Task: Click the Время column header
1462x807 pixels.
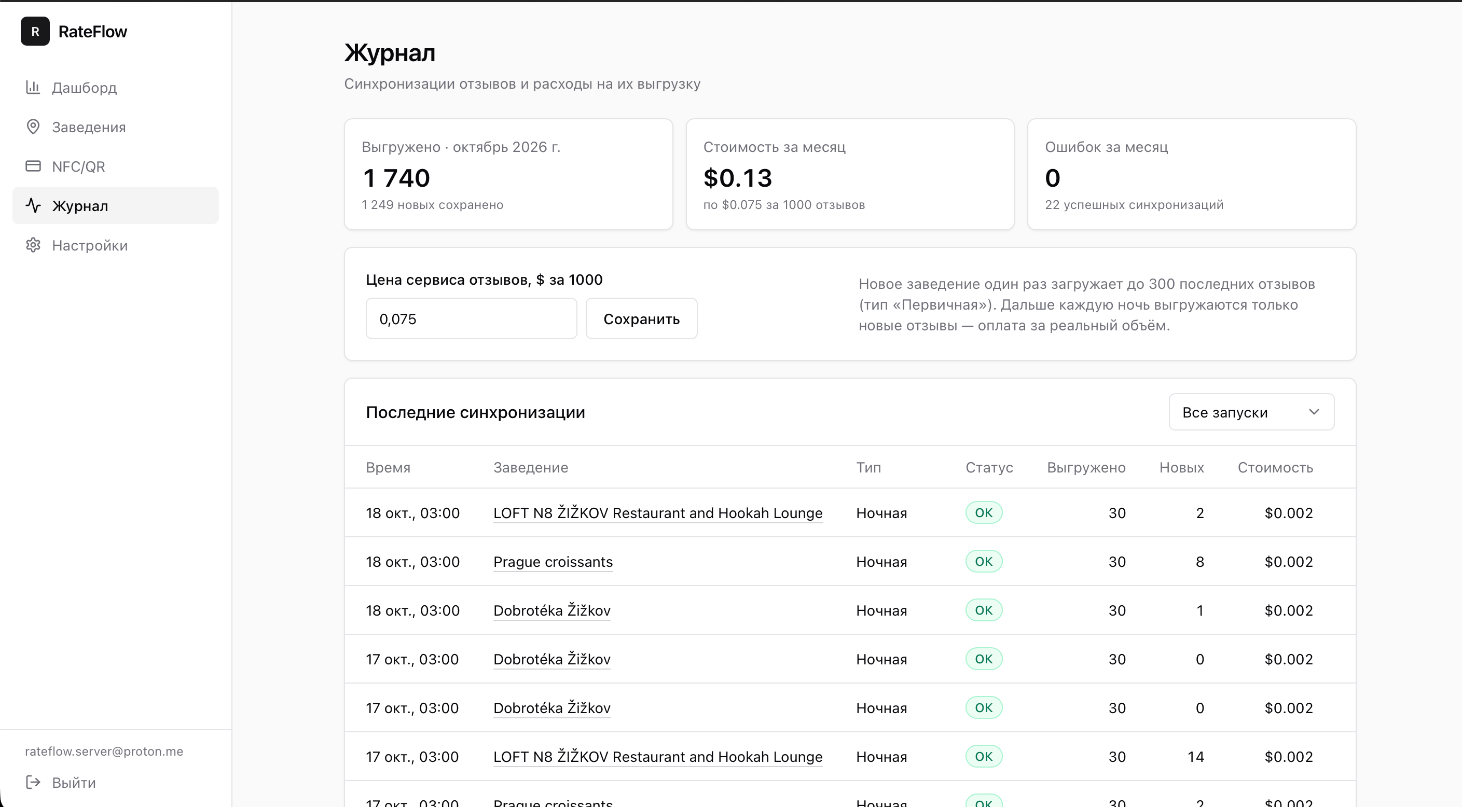Action: (x=388, y=468)
